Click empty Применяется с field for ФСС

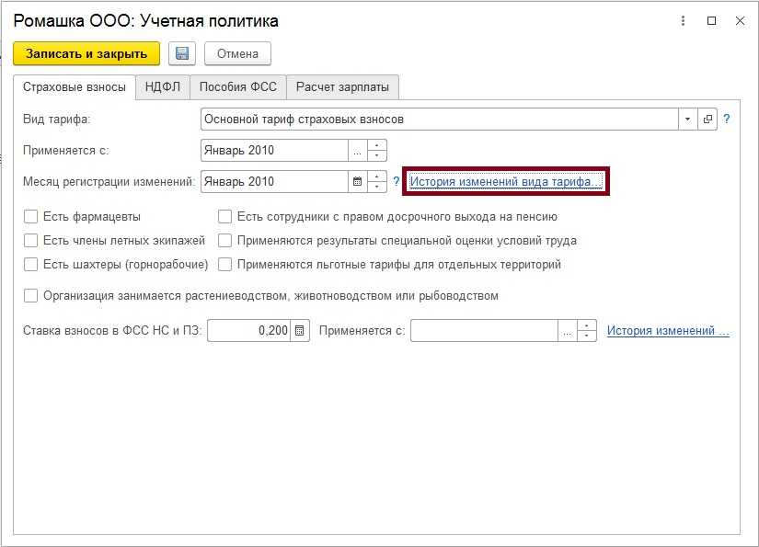485,331
